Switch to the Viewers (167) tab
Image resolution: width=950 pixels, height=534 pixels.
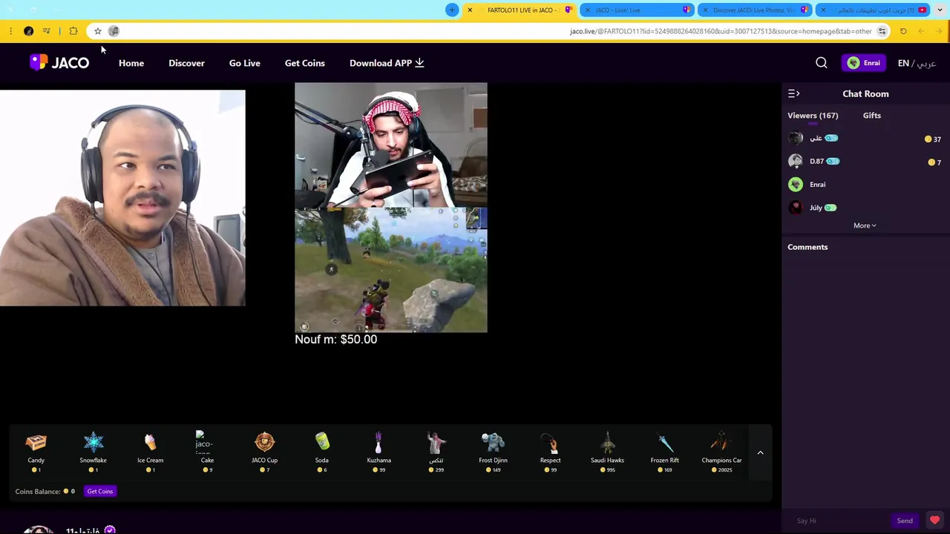tap(813, 116)
